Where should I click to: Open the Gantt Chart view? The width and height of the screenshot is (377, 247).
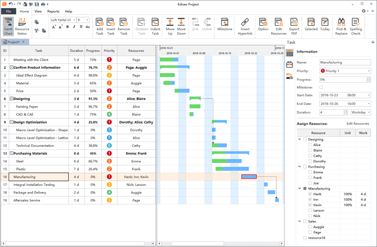(9, 26)
